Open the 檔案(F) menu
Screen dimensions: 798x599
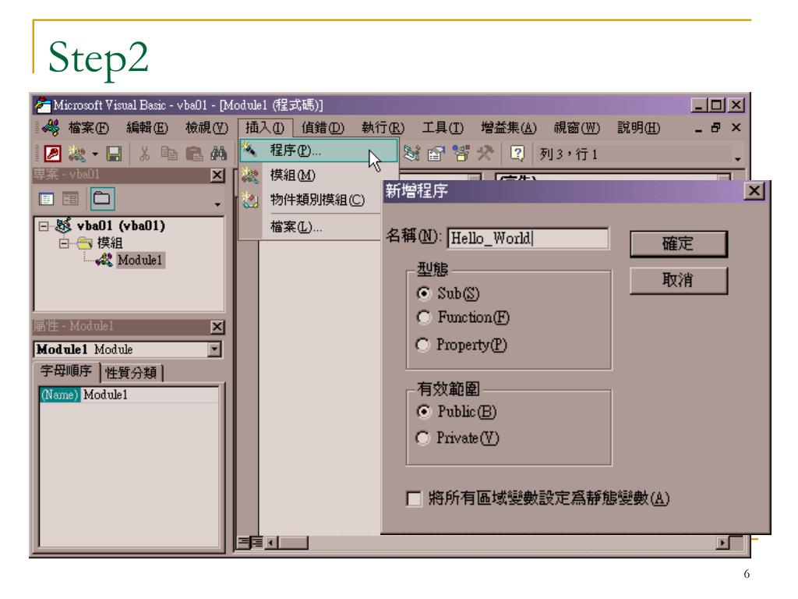[89, 127]
